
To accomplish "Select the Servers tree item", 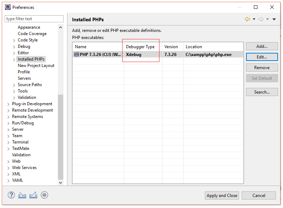I will tap(24, 78).
